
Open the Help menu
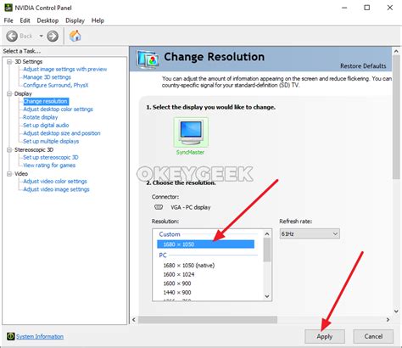click(x=98, y=20)
